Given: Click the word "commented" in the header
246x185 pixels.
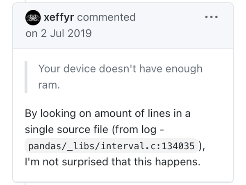Looking at the screenshot, I should click(106, 17).
